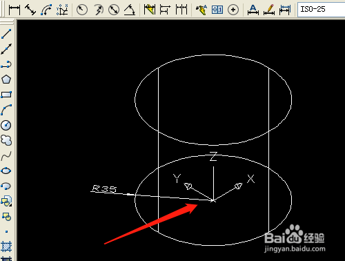
Task: Activate the Angular Dimension tool
Action: tap(130, 10)
